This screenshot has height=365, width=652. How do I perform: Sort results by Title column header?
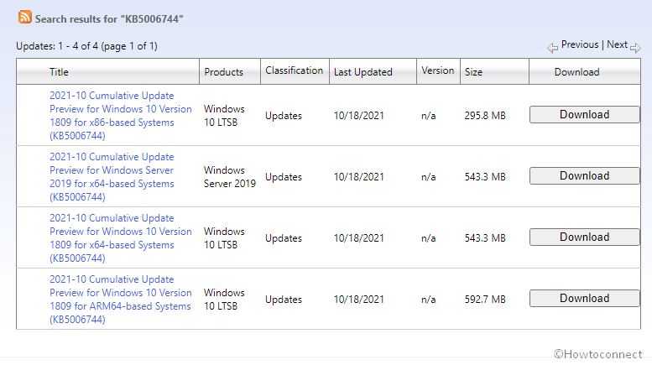59,72
